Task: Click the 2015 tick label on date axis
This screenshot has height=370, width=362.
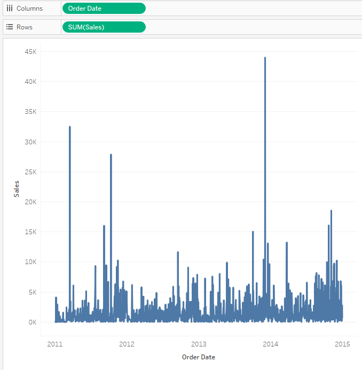Action: pos(342,344)
